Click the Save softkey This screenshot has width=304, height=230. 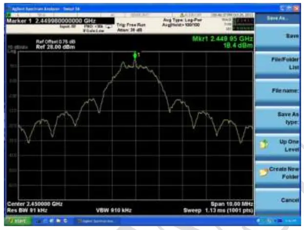point(277,37)
